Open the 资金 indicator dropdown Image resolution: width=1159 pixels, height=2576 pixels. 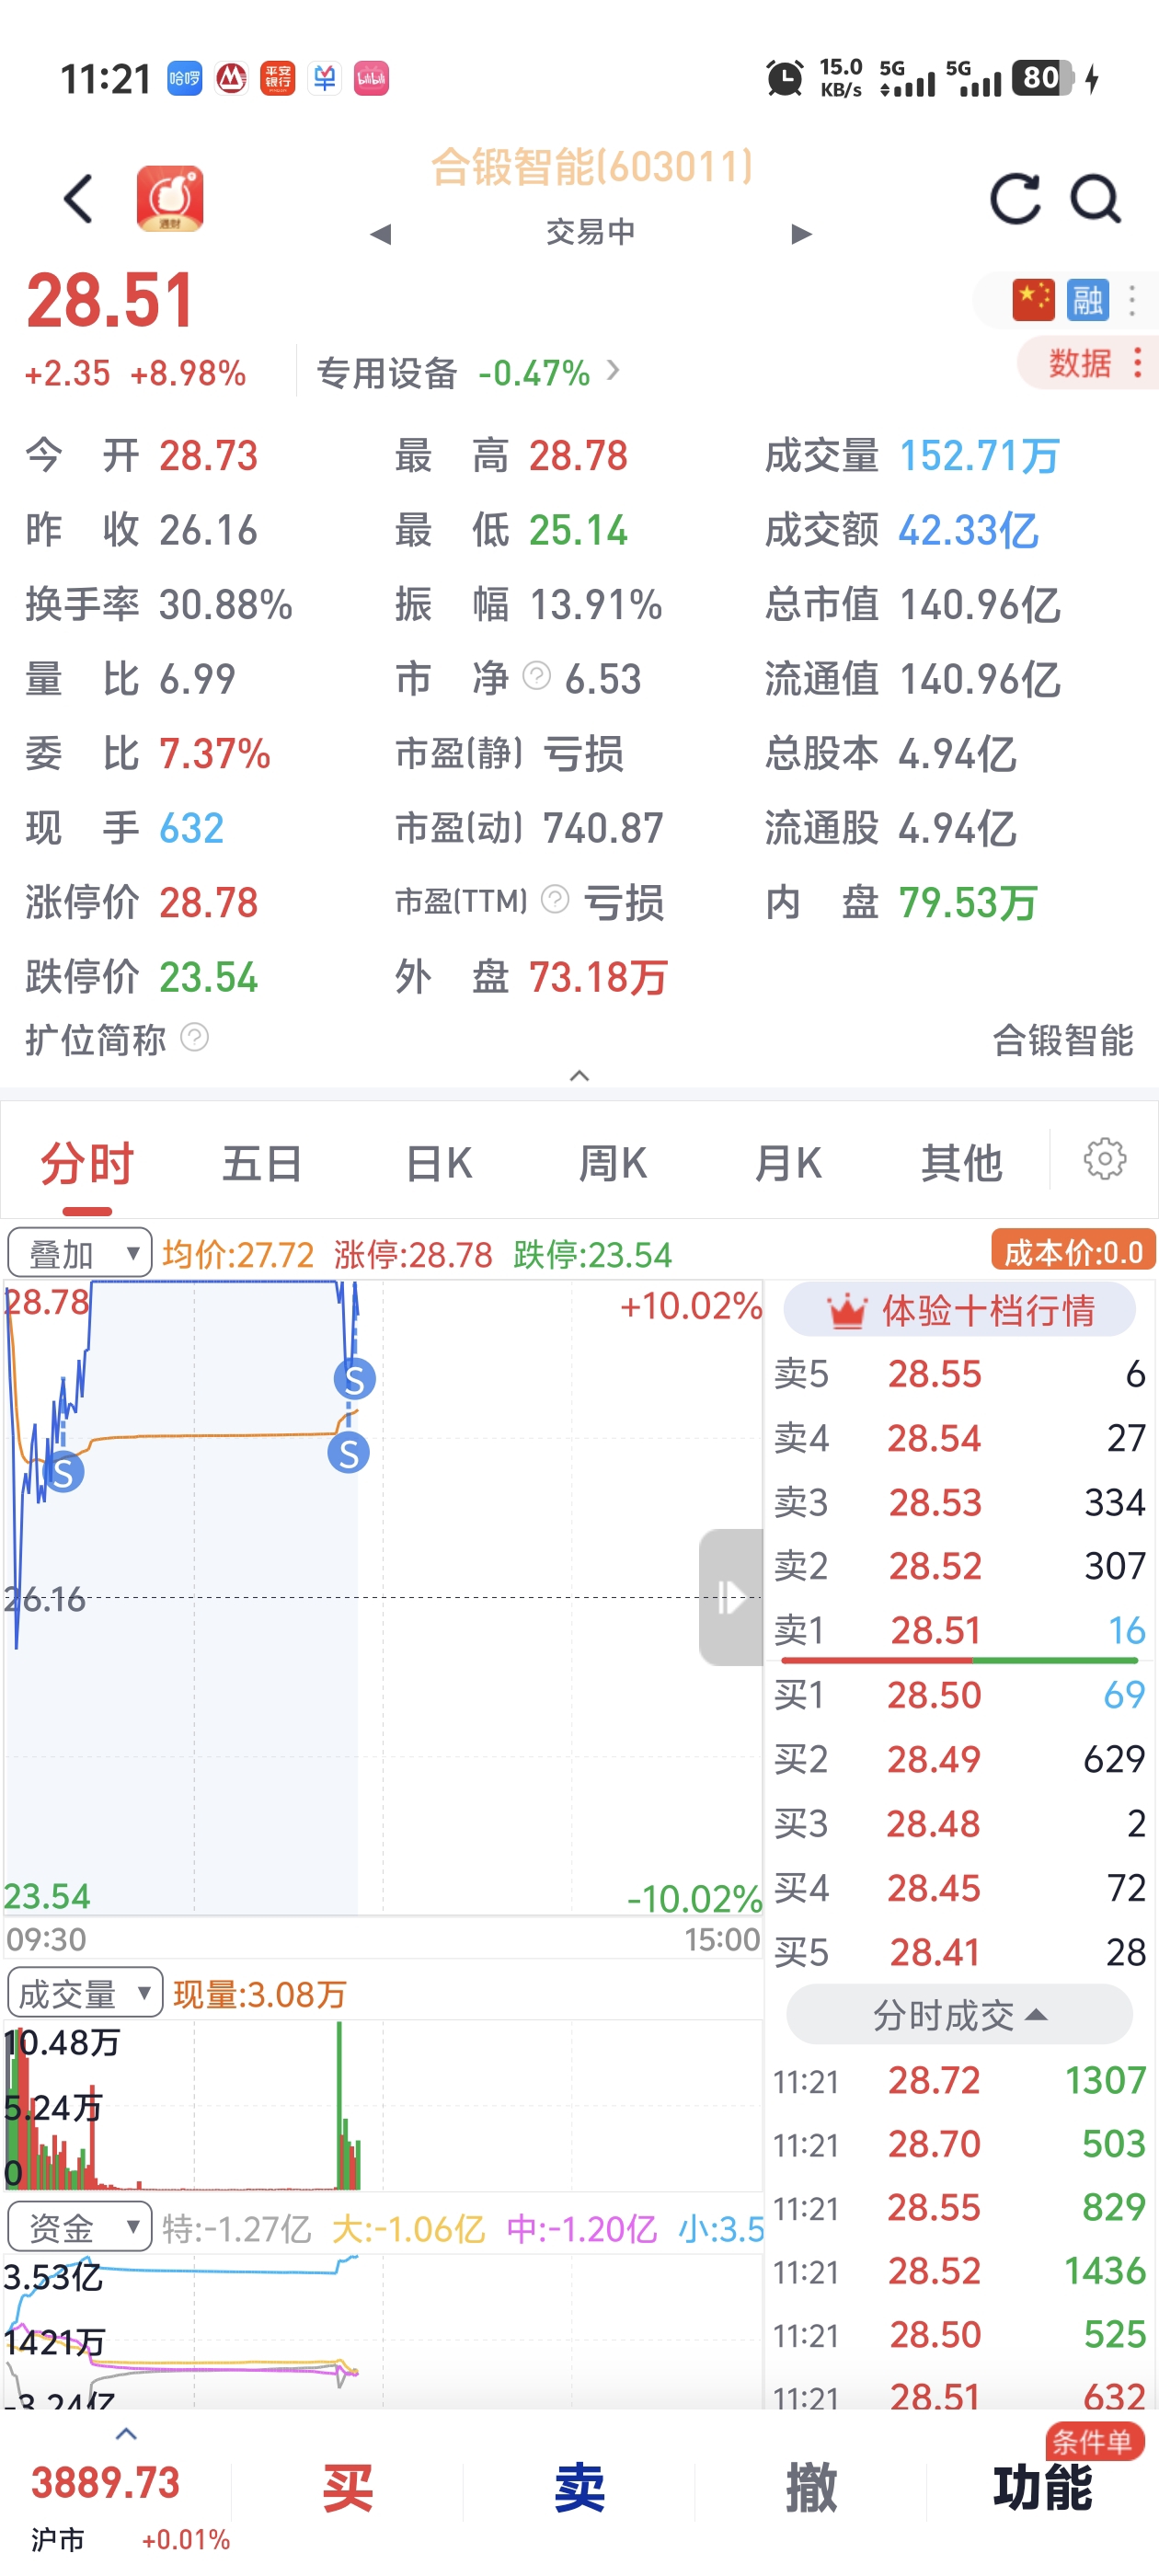[80, 2226]
